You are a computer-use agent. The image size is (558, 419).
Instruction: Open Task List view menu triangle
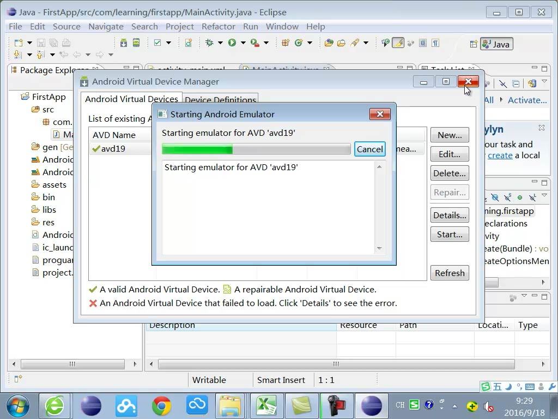544,82
